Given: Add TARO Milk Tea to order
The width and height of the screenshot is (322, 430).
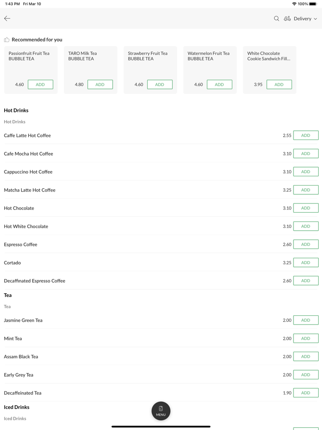Looking at the screenshot, I should point(100,84).
